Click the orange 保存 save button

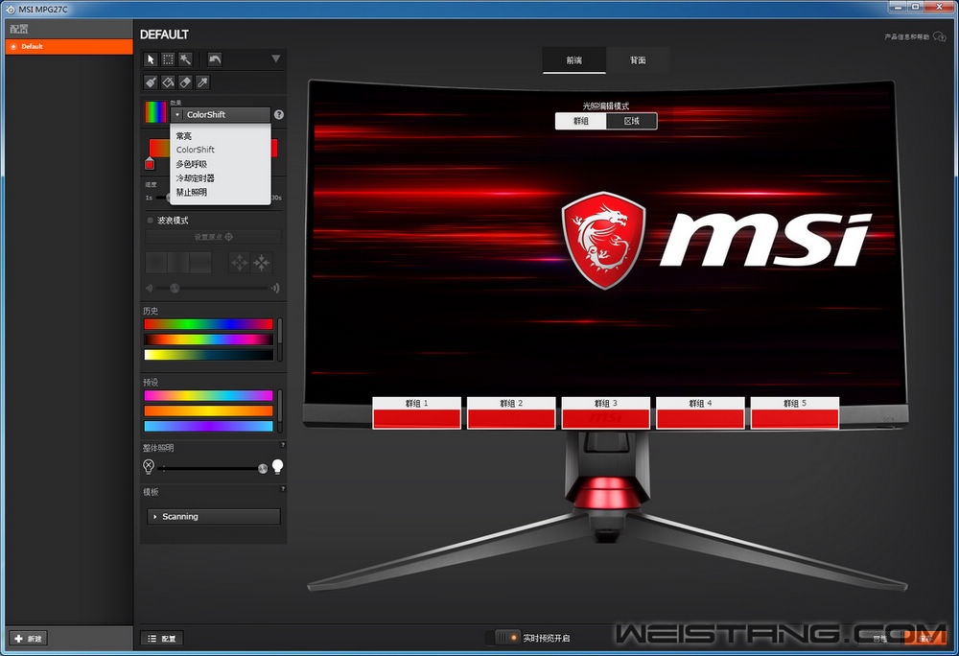tap(926, 639)
